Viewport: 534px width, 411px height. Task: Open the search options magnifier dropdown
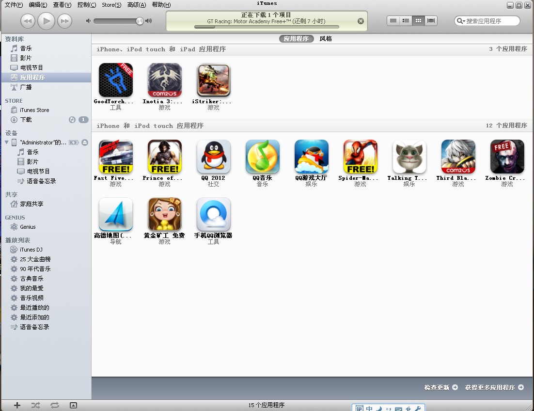click(x=461, y=21)
